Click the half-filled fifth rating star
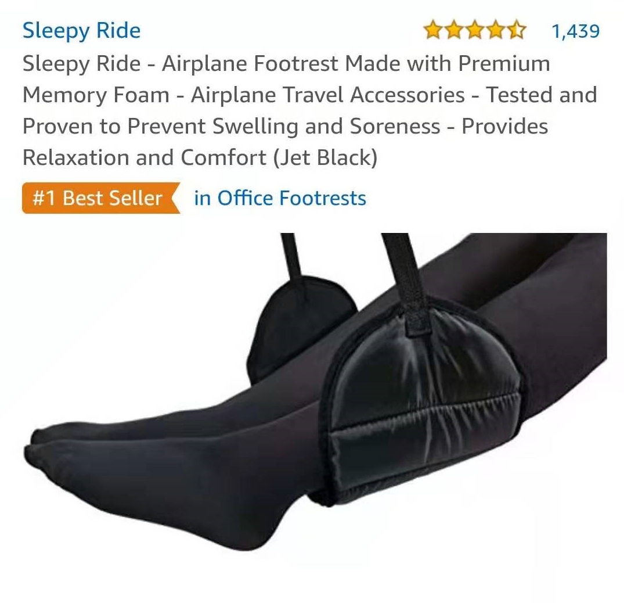Viewport: 624px width, 603px height. (x=517, y=30)
